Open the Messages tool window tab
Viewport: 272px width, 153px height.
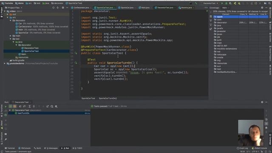[x=51, y=148]
